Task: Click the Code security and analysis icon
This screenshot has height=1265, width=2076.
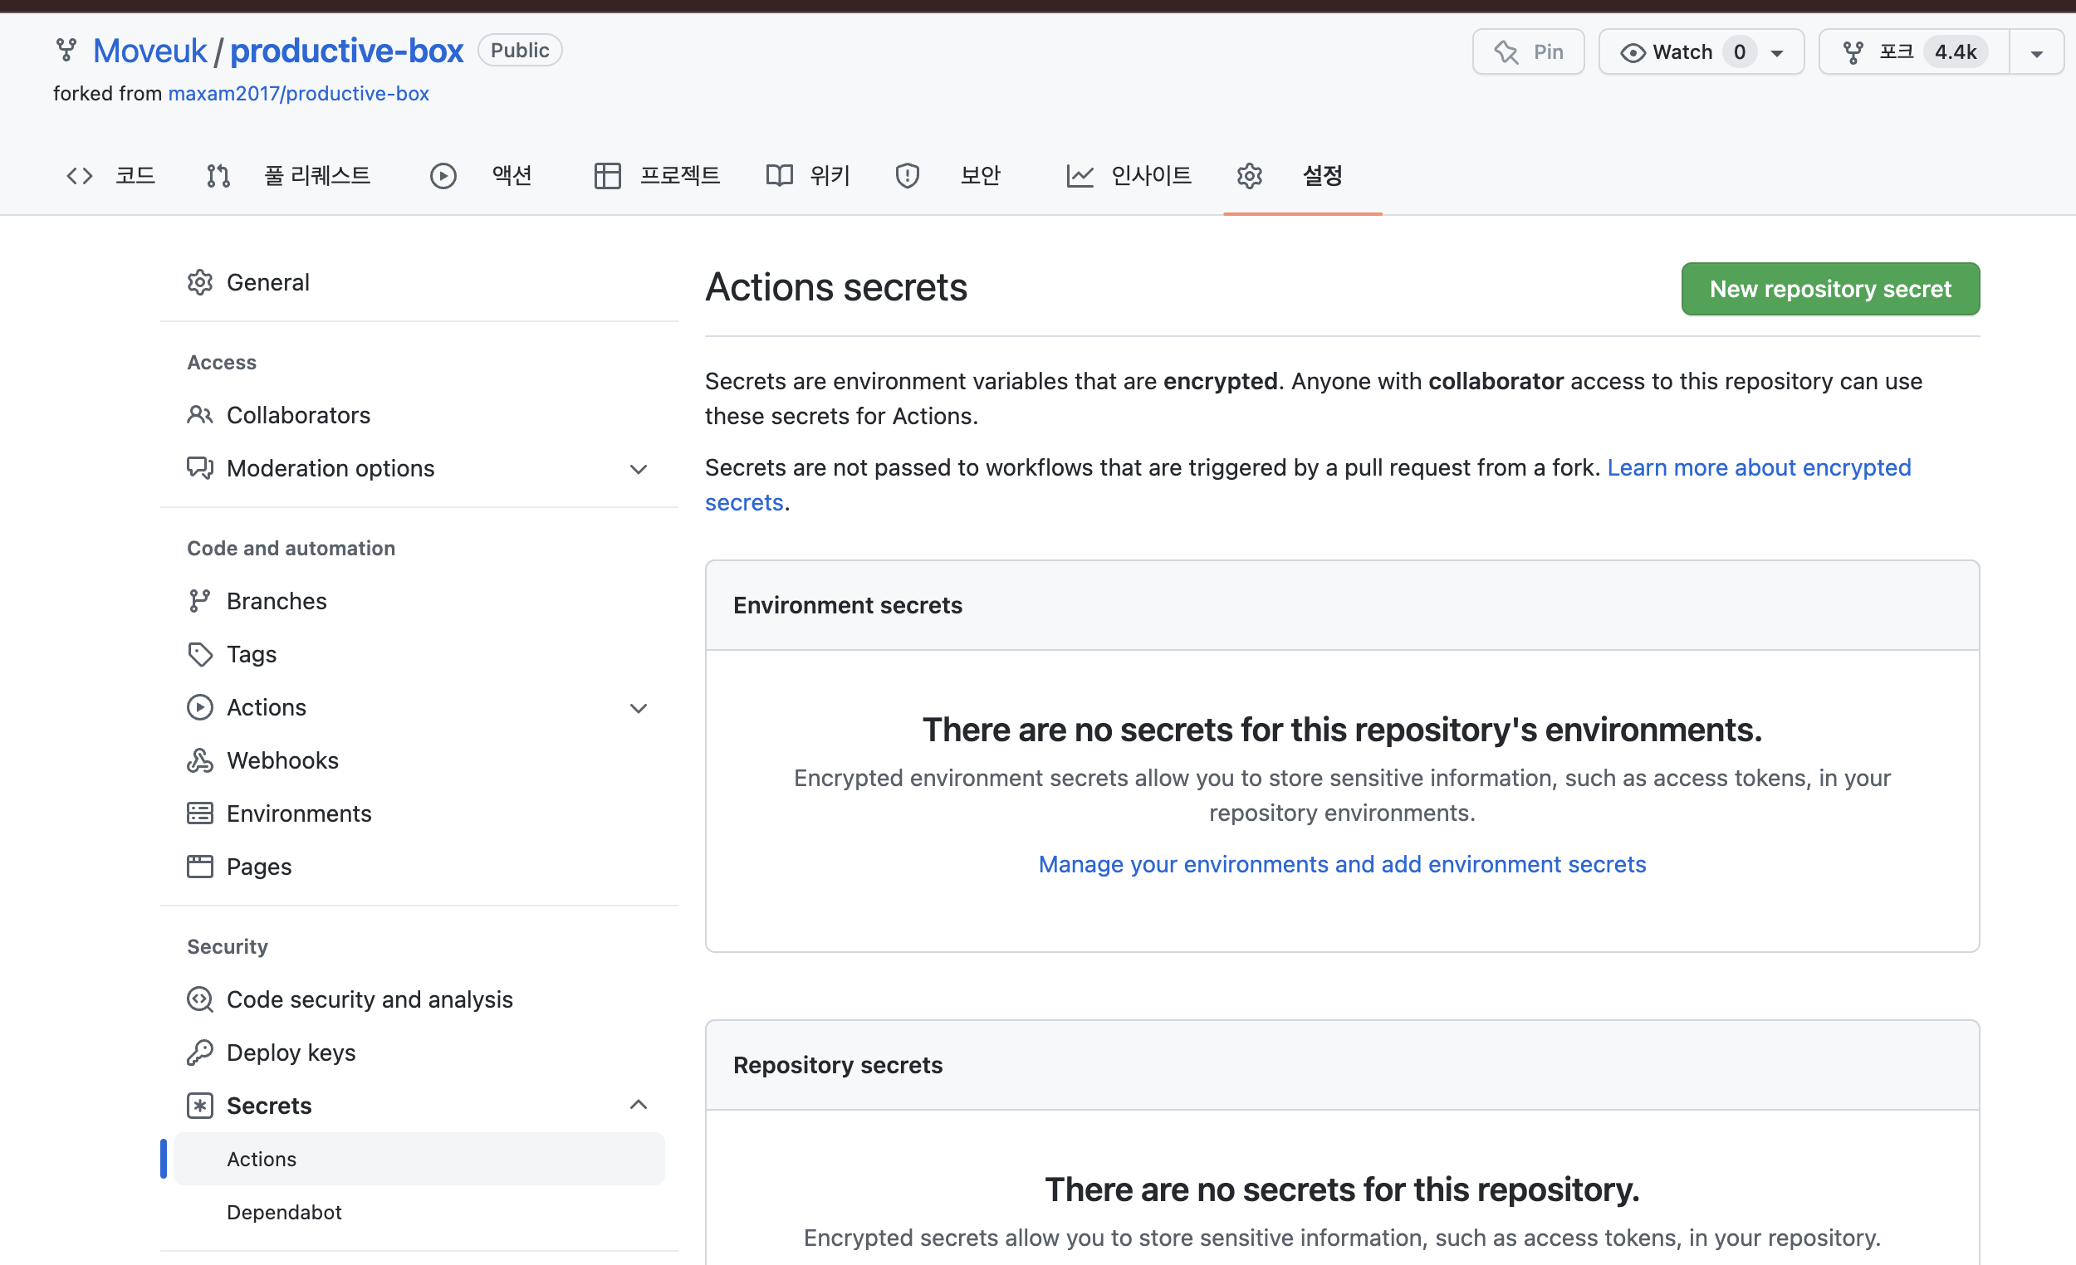Action: (x=199, y=999)
